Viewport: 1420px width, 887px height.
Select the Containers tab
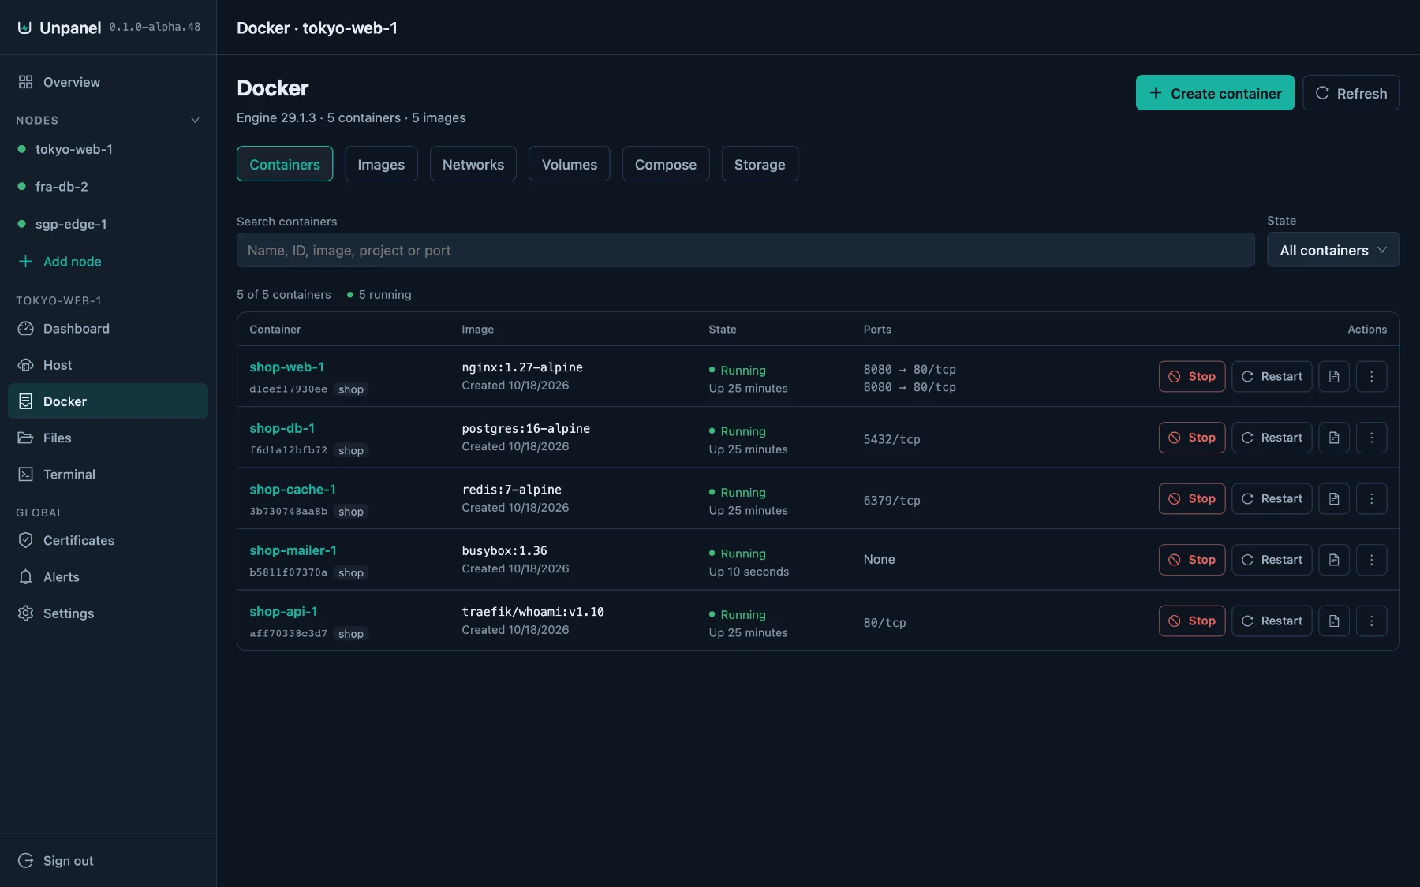(285, 164)
